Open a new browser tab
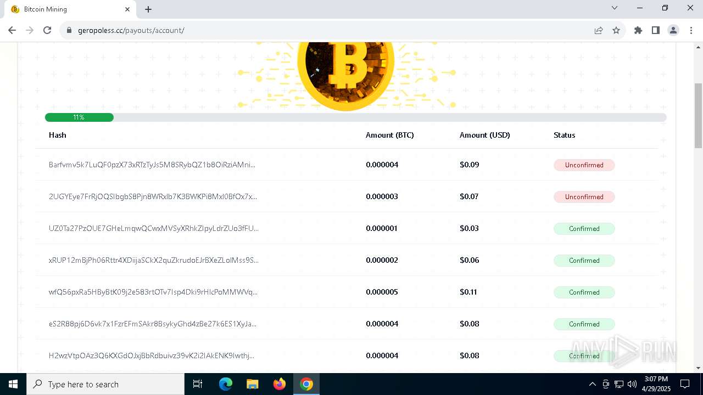This screenshot has height=395, width=703. (x=148, y=9)
